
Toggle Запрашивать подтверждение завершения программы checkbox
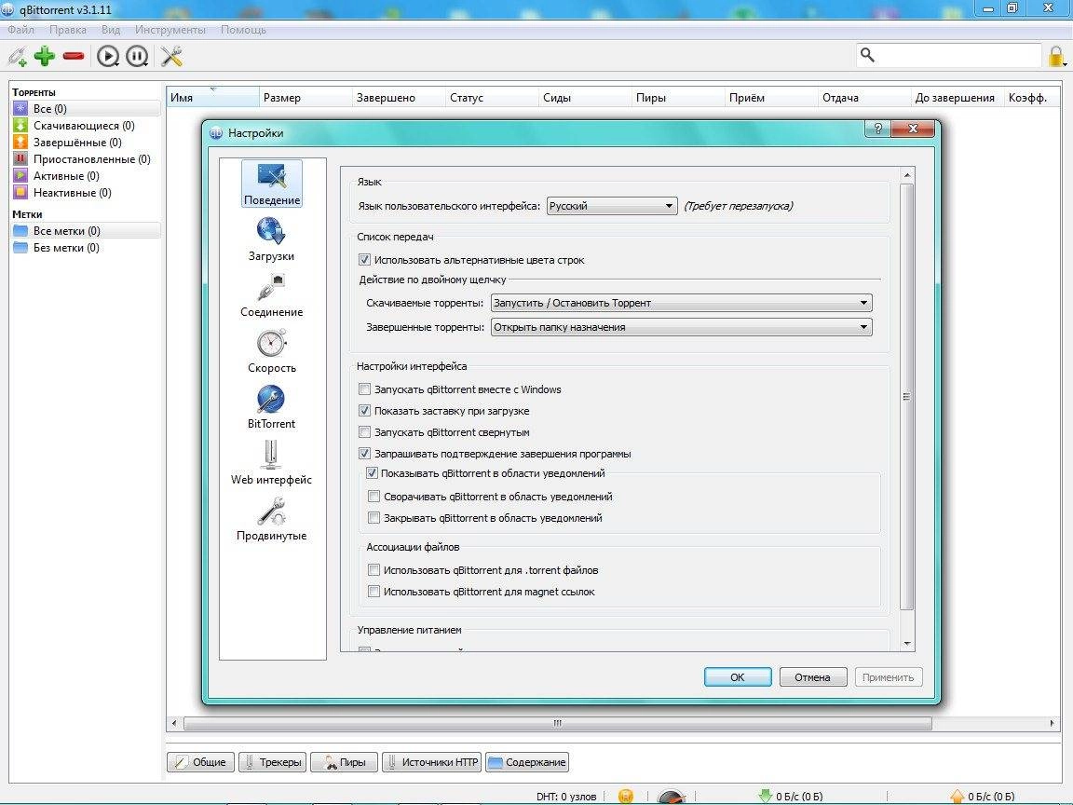coord(365,453)
